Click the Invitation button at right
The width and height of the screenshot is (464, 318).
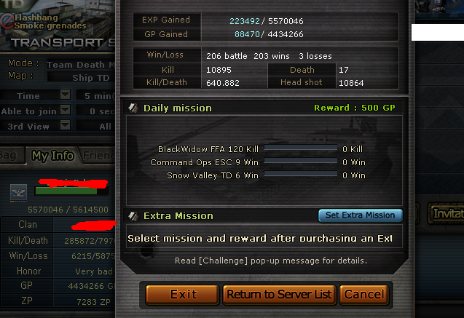click(x=446, y=213)
